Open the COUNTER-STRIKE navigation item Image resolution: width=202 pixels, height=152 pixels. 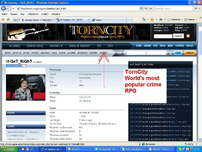35,46
